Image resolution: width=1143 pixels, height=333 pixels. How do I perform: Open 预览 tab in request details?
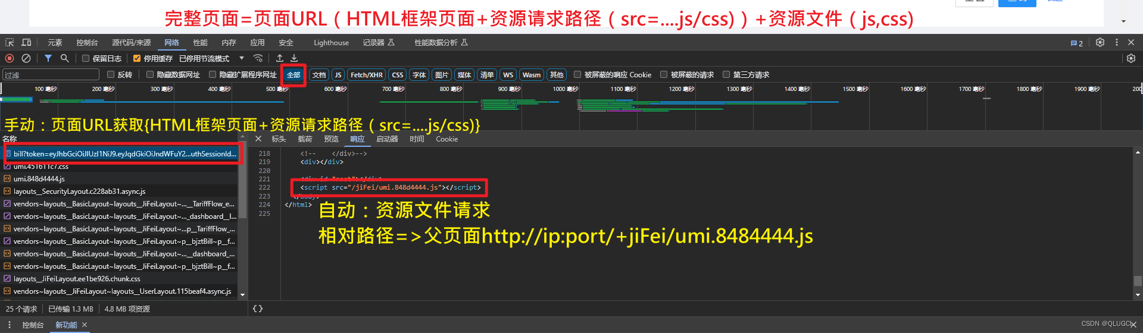331,139
